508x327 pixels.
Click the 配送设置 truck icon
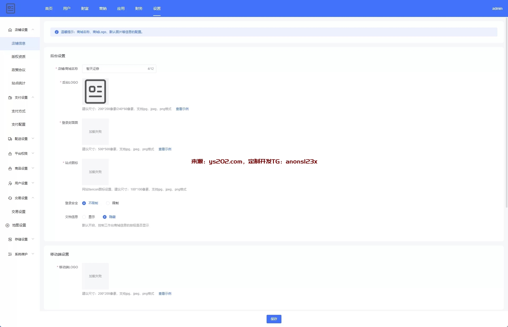tap(10, 139)
